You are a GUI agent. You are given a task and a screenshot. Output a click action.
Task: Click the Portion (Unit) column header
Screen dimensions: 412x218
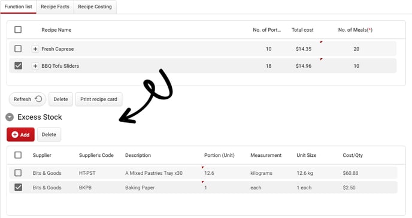[219, 155]
